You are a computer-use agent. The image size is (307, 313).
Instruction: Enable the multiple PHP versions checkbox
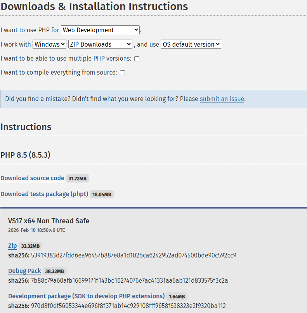(x=137, y=59)
